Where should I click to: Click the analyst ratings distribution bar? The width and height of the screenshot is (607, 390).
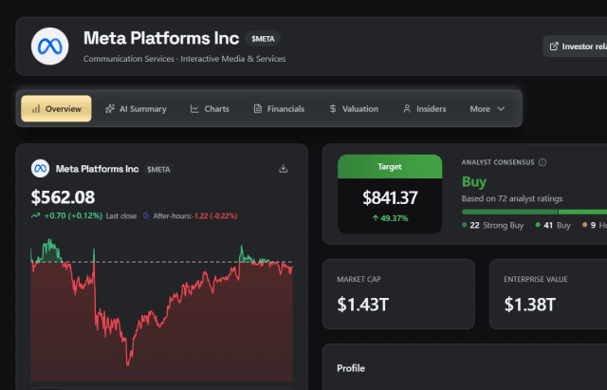pyautogui.click(x=534, y=212)
